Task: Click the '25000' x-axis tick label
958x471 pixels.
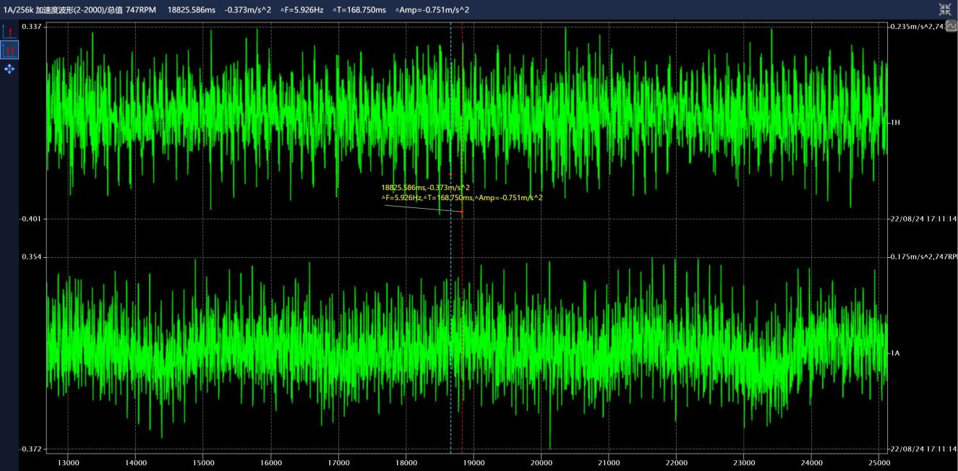Action: 879,462
